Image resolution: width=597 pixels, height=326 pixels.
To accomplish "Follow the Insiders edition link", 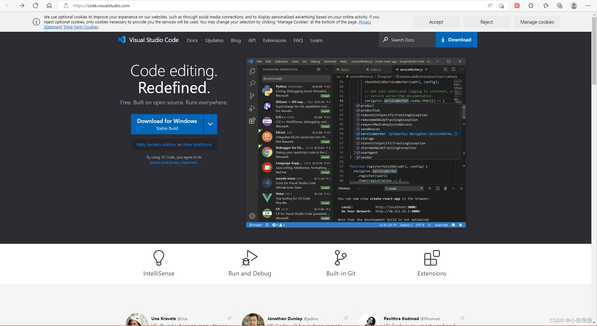I will click(161, 144).
